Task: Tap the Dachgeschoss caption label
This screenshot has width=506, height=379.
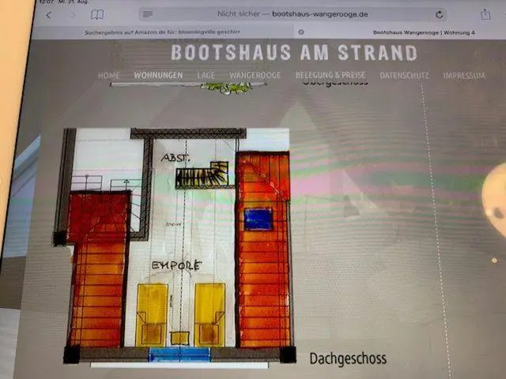Action: (x=348, y=358)
